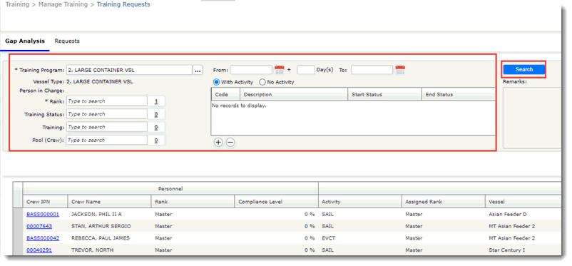Focus the Day(s) number input field

[x=306, y=70]
